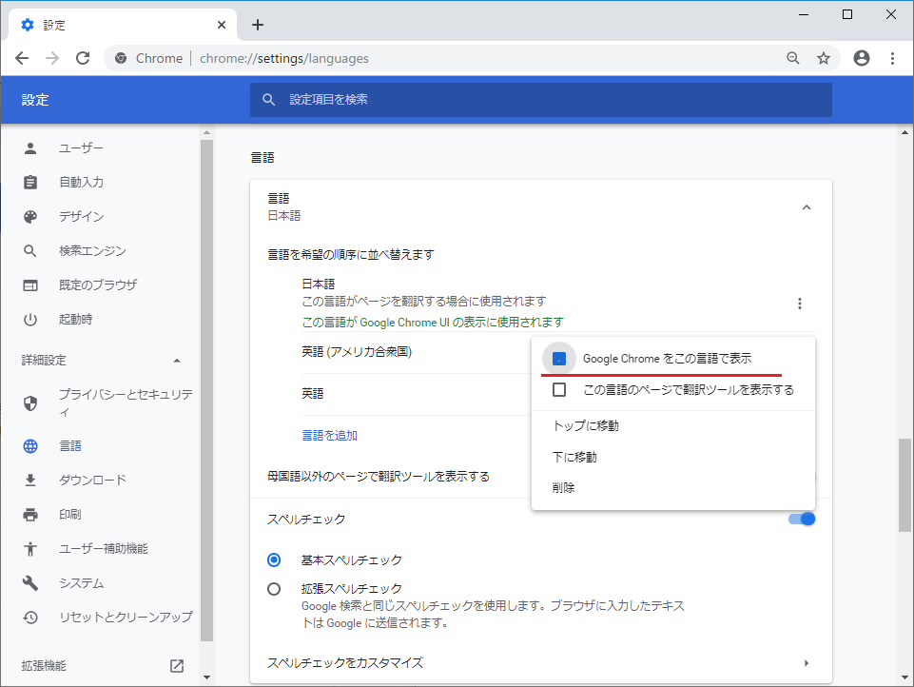Viewport: 914px width, 687px height.
Task: Click the システム wrench icon
Action: coord(30,583)
